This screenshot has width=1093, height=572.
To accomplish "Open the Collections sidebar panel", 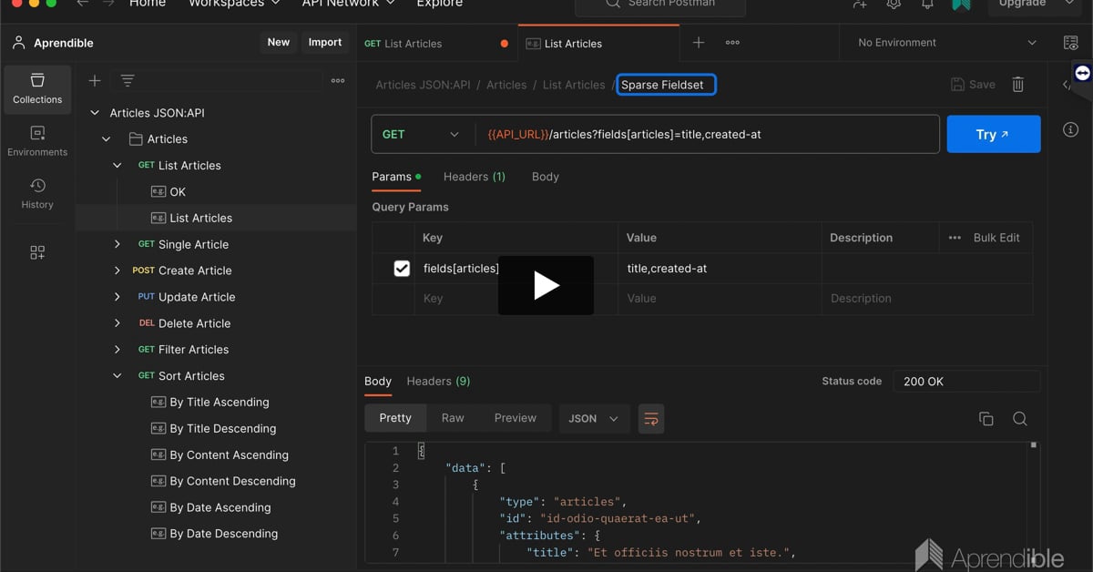I will pyautogui.click(x=37, y=88).
